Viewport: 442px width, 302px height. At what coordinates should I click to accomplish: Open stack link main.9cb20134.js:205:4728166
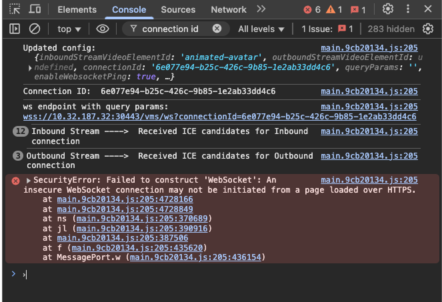tap(125, 199)
